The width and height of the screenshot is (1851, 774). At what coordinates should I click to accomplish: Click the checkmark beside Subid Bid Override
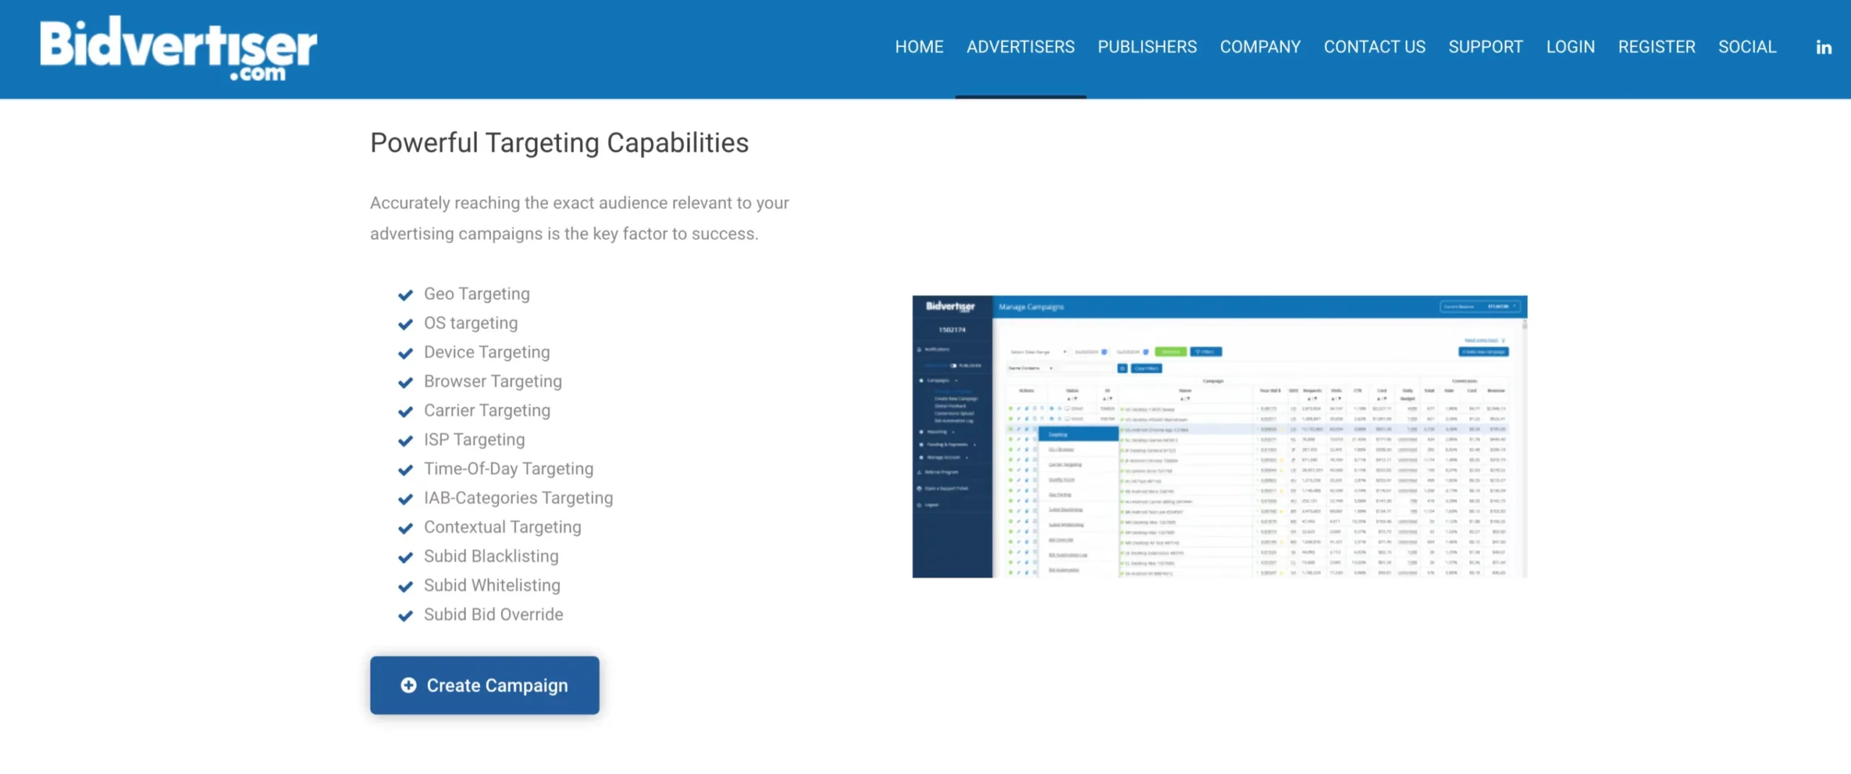click(406, 616)
